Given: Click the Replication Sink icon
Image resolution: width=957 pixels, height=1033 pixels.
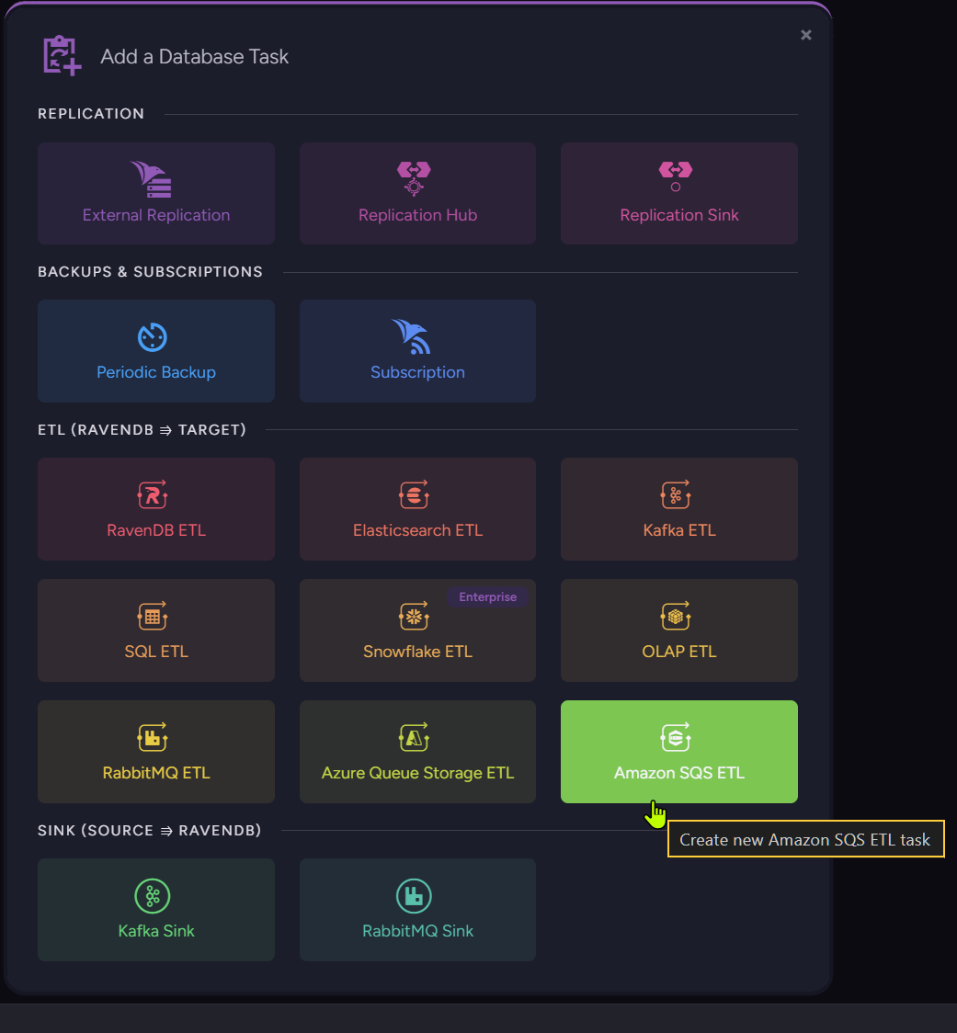Looking at the screenshot, I should pos(676,177).
